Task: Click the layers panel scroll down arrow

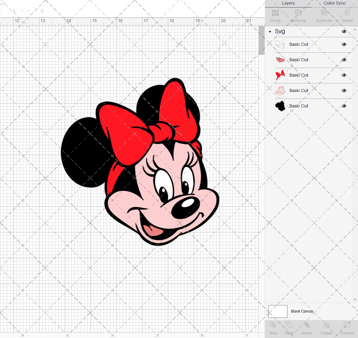Action: [354, 300]
